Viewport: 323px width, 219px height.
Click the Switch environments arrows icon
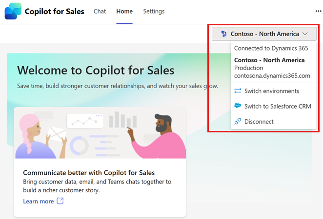(238, 91)
